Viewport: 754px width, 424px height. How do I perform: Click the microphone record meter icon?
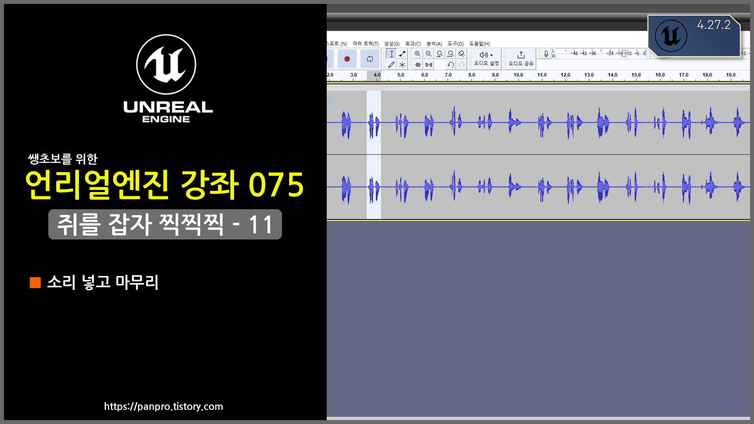click(546, 54)
